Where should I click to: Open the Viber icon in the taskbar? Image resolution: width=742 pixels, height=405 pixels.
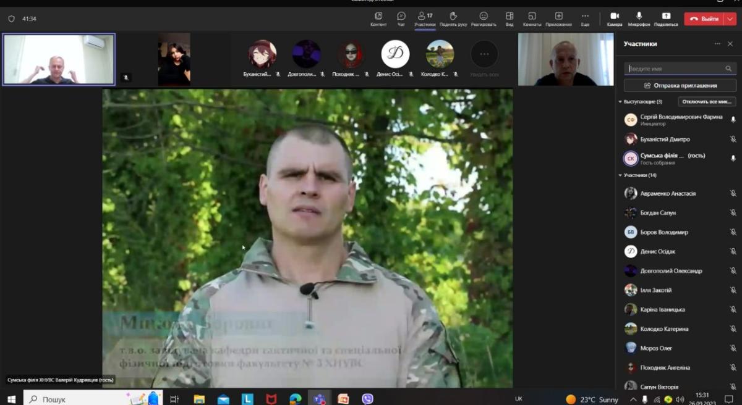pyautogui.click(x=367, y=399)
